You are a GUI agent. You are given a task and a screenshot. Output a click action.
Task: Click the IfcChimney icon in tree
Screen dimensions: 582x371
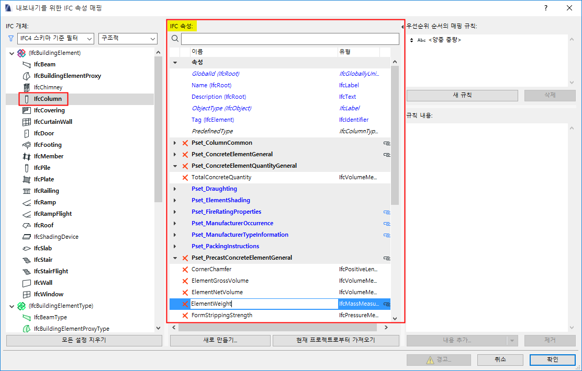coord(27,87)
